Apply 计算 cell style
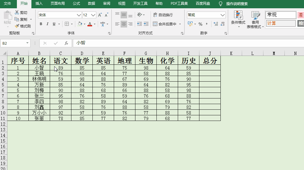 pyautogui.click(x=281, y=23)
